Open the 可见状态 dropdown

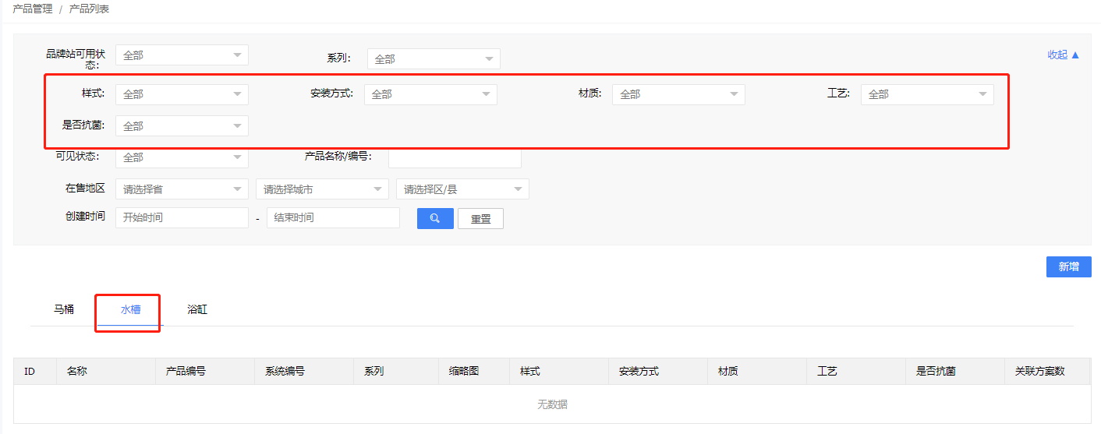click(182, 158)
